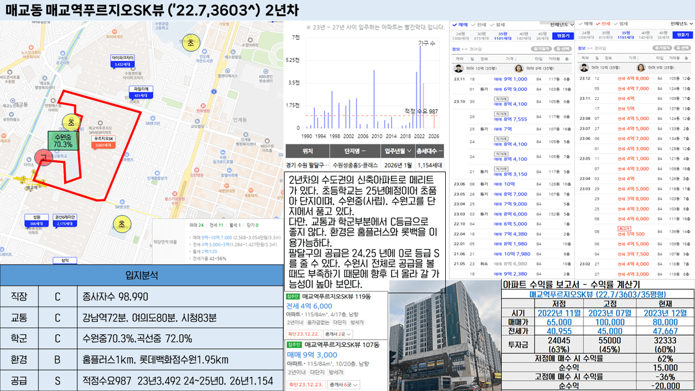The width and height of the screenshot is (695, 391).
Task: Click 평풀기 button in the blue-price panel
Action: (x=563, y=35)
